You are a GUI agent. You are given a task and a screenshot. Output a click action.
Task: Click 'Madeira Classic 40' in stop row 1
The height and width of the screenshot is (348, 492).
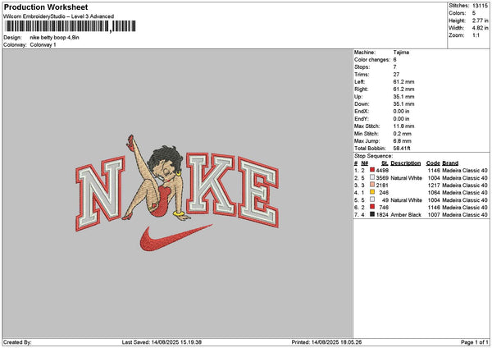(x=465, y=171)
